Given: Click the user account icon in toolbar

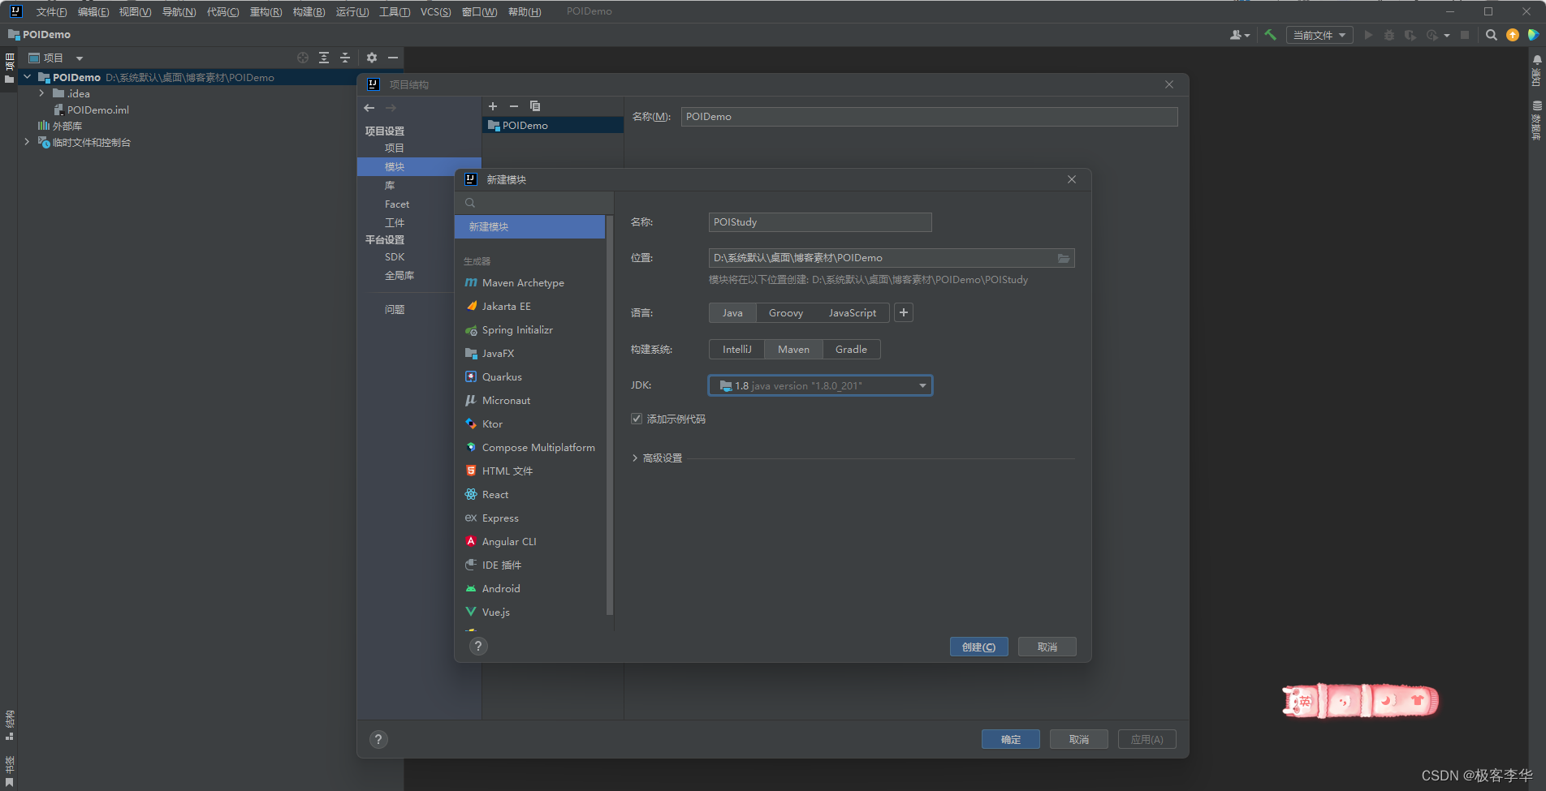Looking at the screenshot, I should [x=1239, y=35].
